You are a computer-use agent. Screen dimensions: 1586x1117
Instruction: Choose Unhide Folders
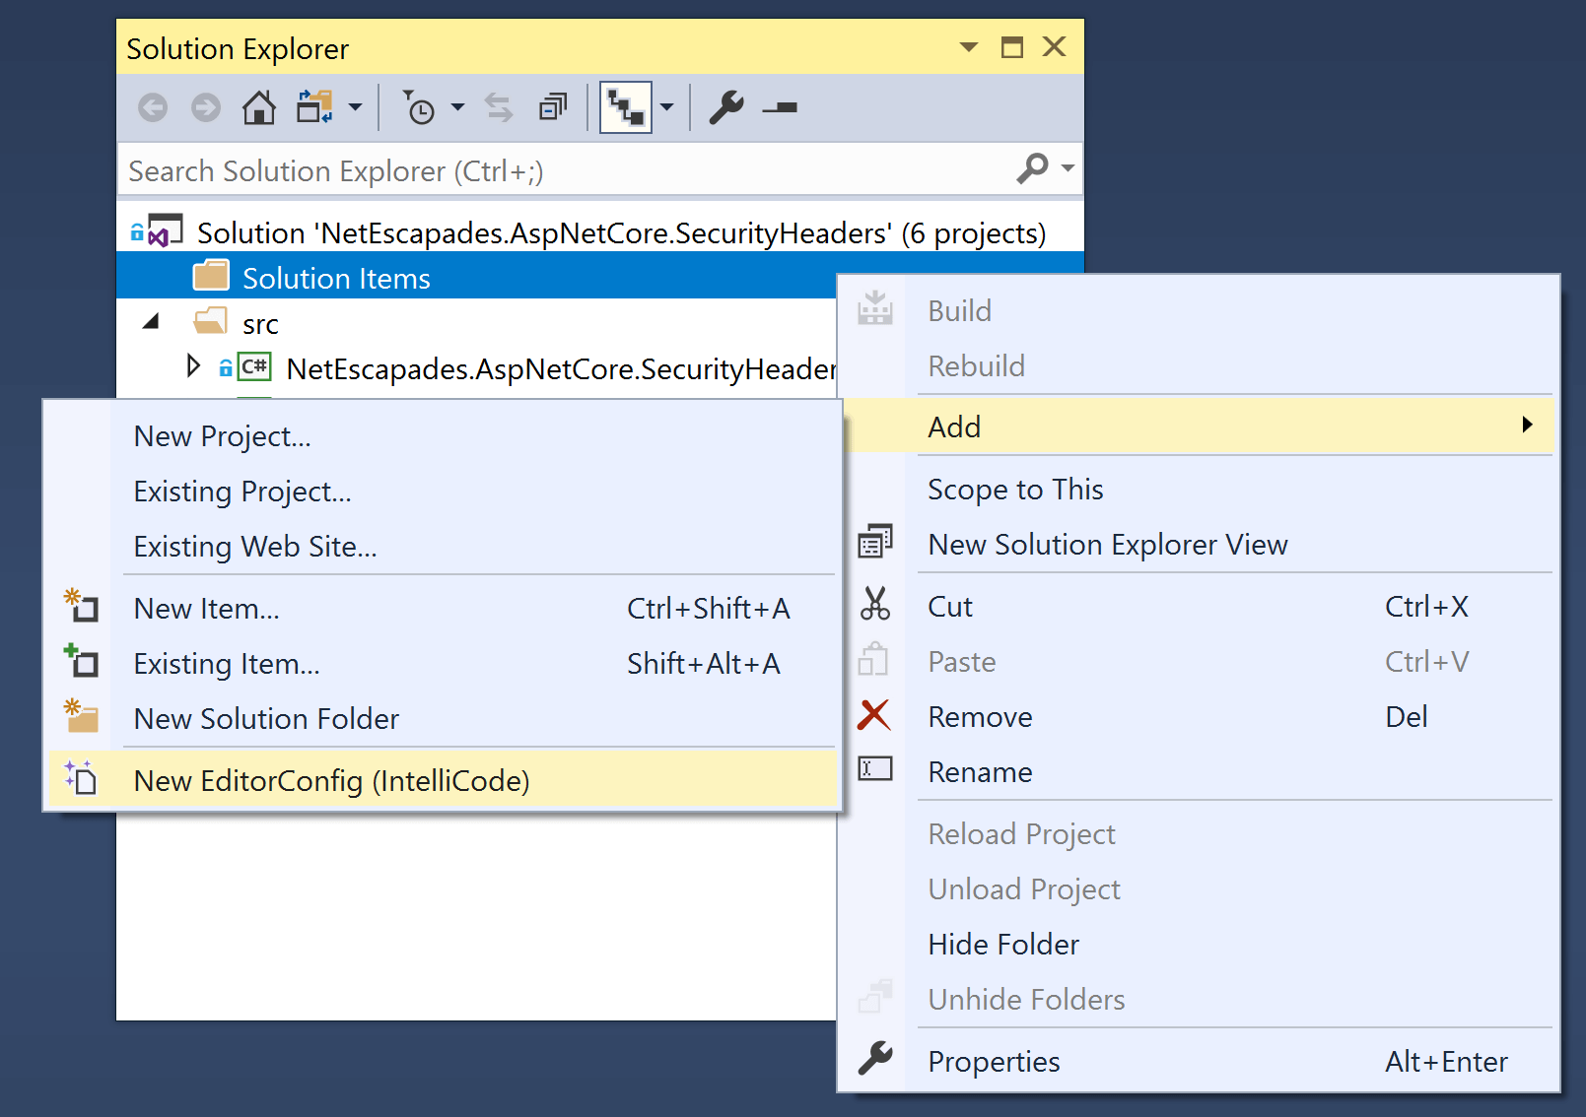[x=1199, y=1000]
